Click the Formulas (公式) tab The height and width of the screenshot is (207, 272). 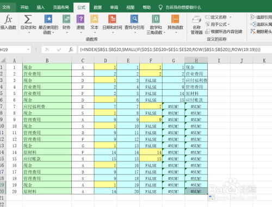pos(81,8)
